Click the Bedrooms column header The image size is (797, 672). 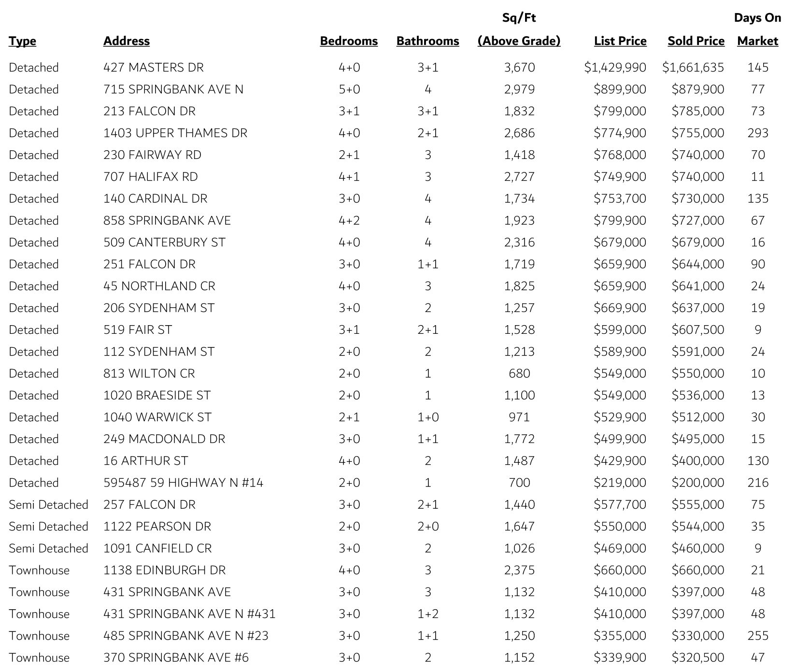[349, 41]
